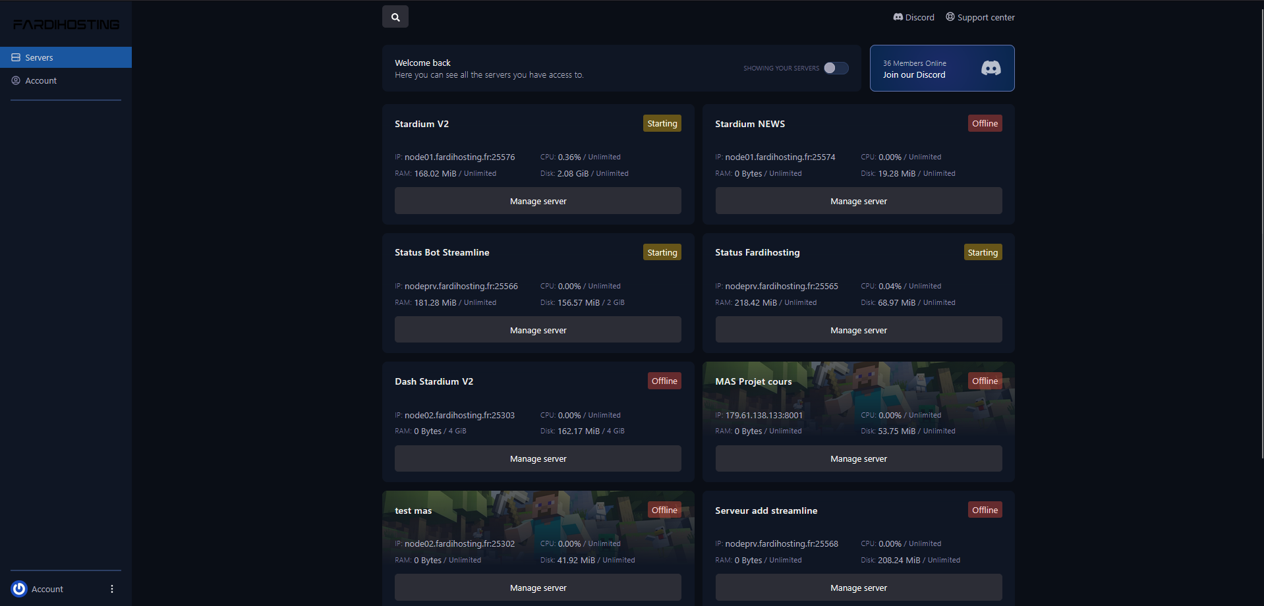This screenshot has height=606, width=1264.
Task: Manage the Stardium V2 server
Action: (x=538, y=201)
